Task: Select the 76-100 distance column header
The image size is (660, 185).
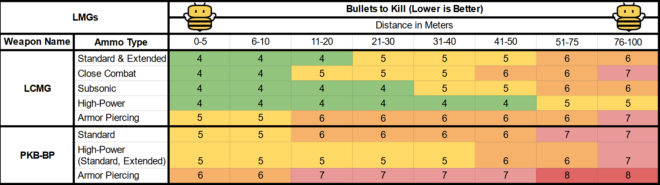Action: pos(628,42)
